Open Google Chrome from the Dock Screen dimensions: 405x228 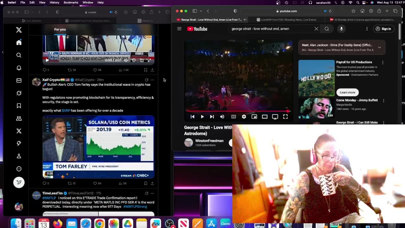[100, 224]
